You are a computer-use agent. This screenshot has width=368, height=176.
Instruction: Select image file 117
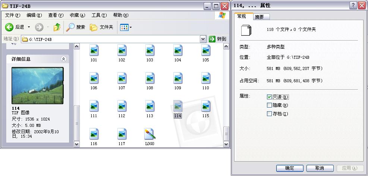coord(122,137)
